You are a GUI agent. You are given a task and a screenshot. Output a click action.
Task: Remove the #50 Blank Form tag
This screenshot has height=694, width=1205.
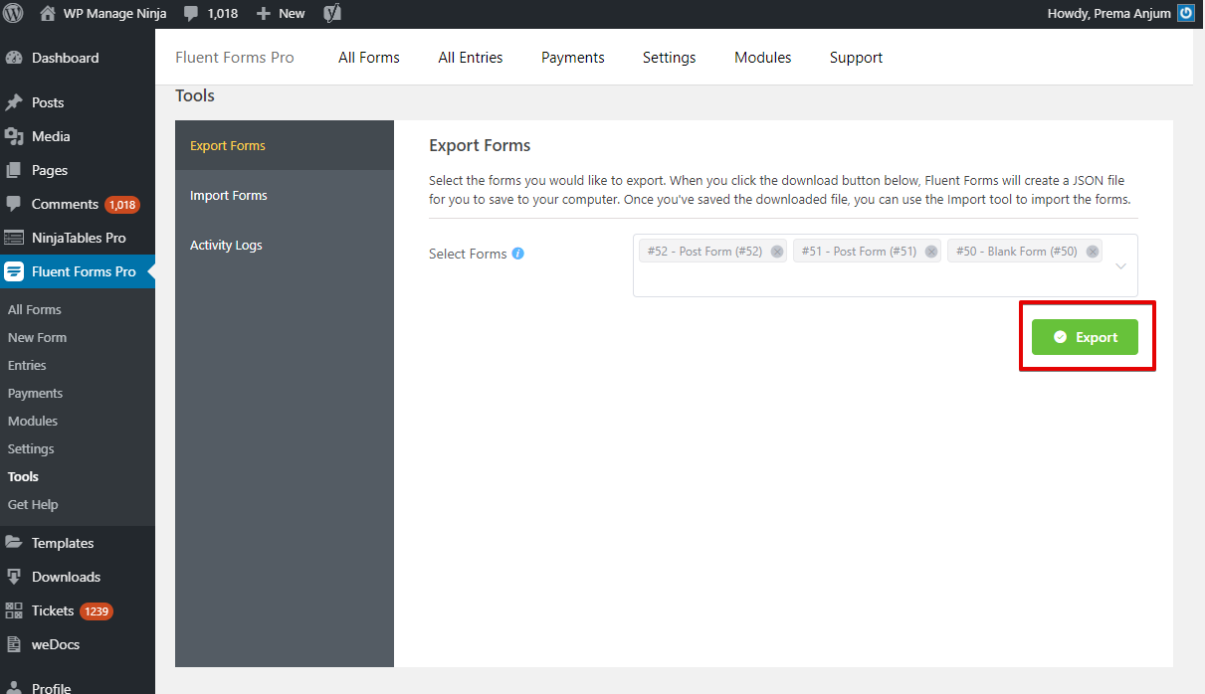pyautogui.click(x=1093, y=252)
